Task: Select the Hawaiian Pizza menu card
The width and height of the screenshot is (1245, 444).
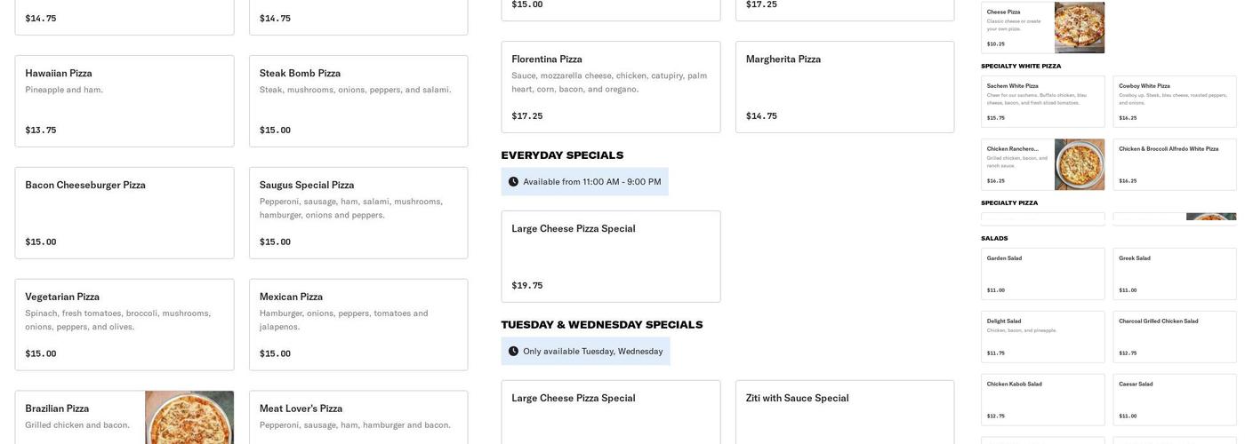Action: [x=124, y=101]
